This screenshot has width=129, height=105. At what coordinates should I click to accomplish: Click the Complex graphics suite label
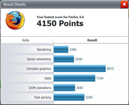pos(39,69)
